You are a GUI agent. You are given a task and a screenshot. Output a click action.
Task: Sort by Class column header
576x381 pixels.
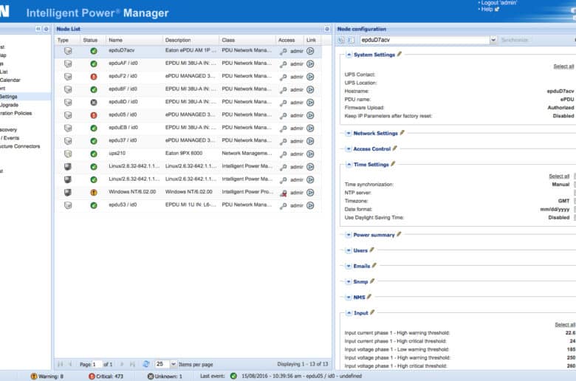[228, 40]
